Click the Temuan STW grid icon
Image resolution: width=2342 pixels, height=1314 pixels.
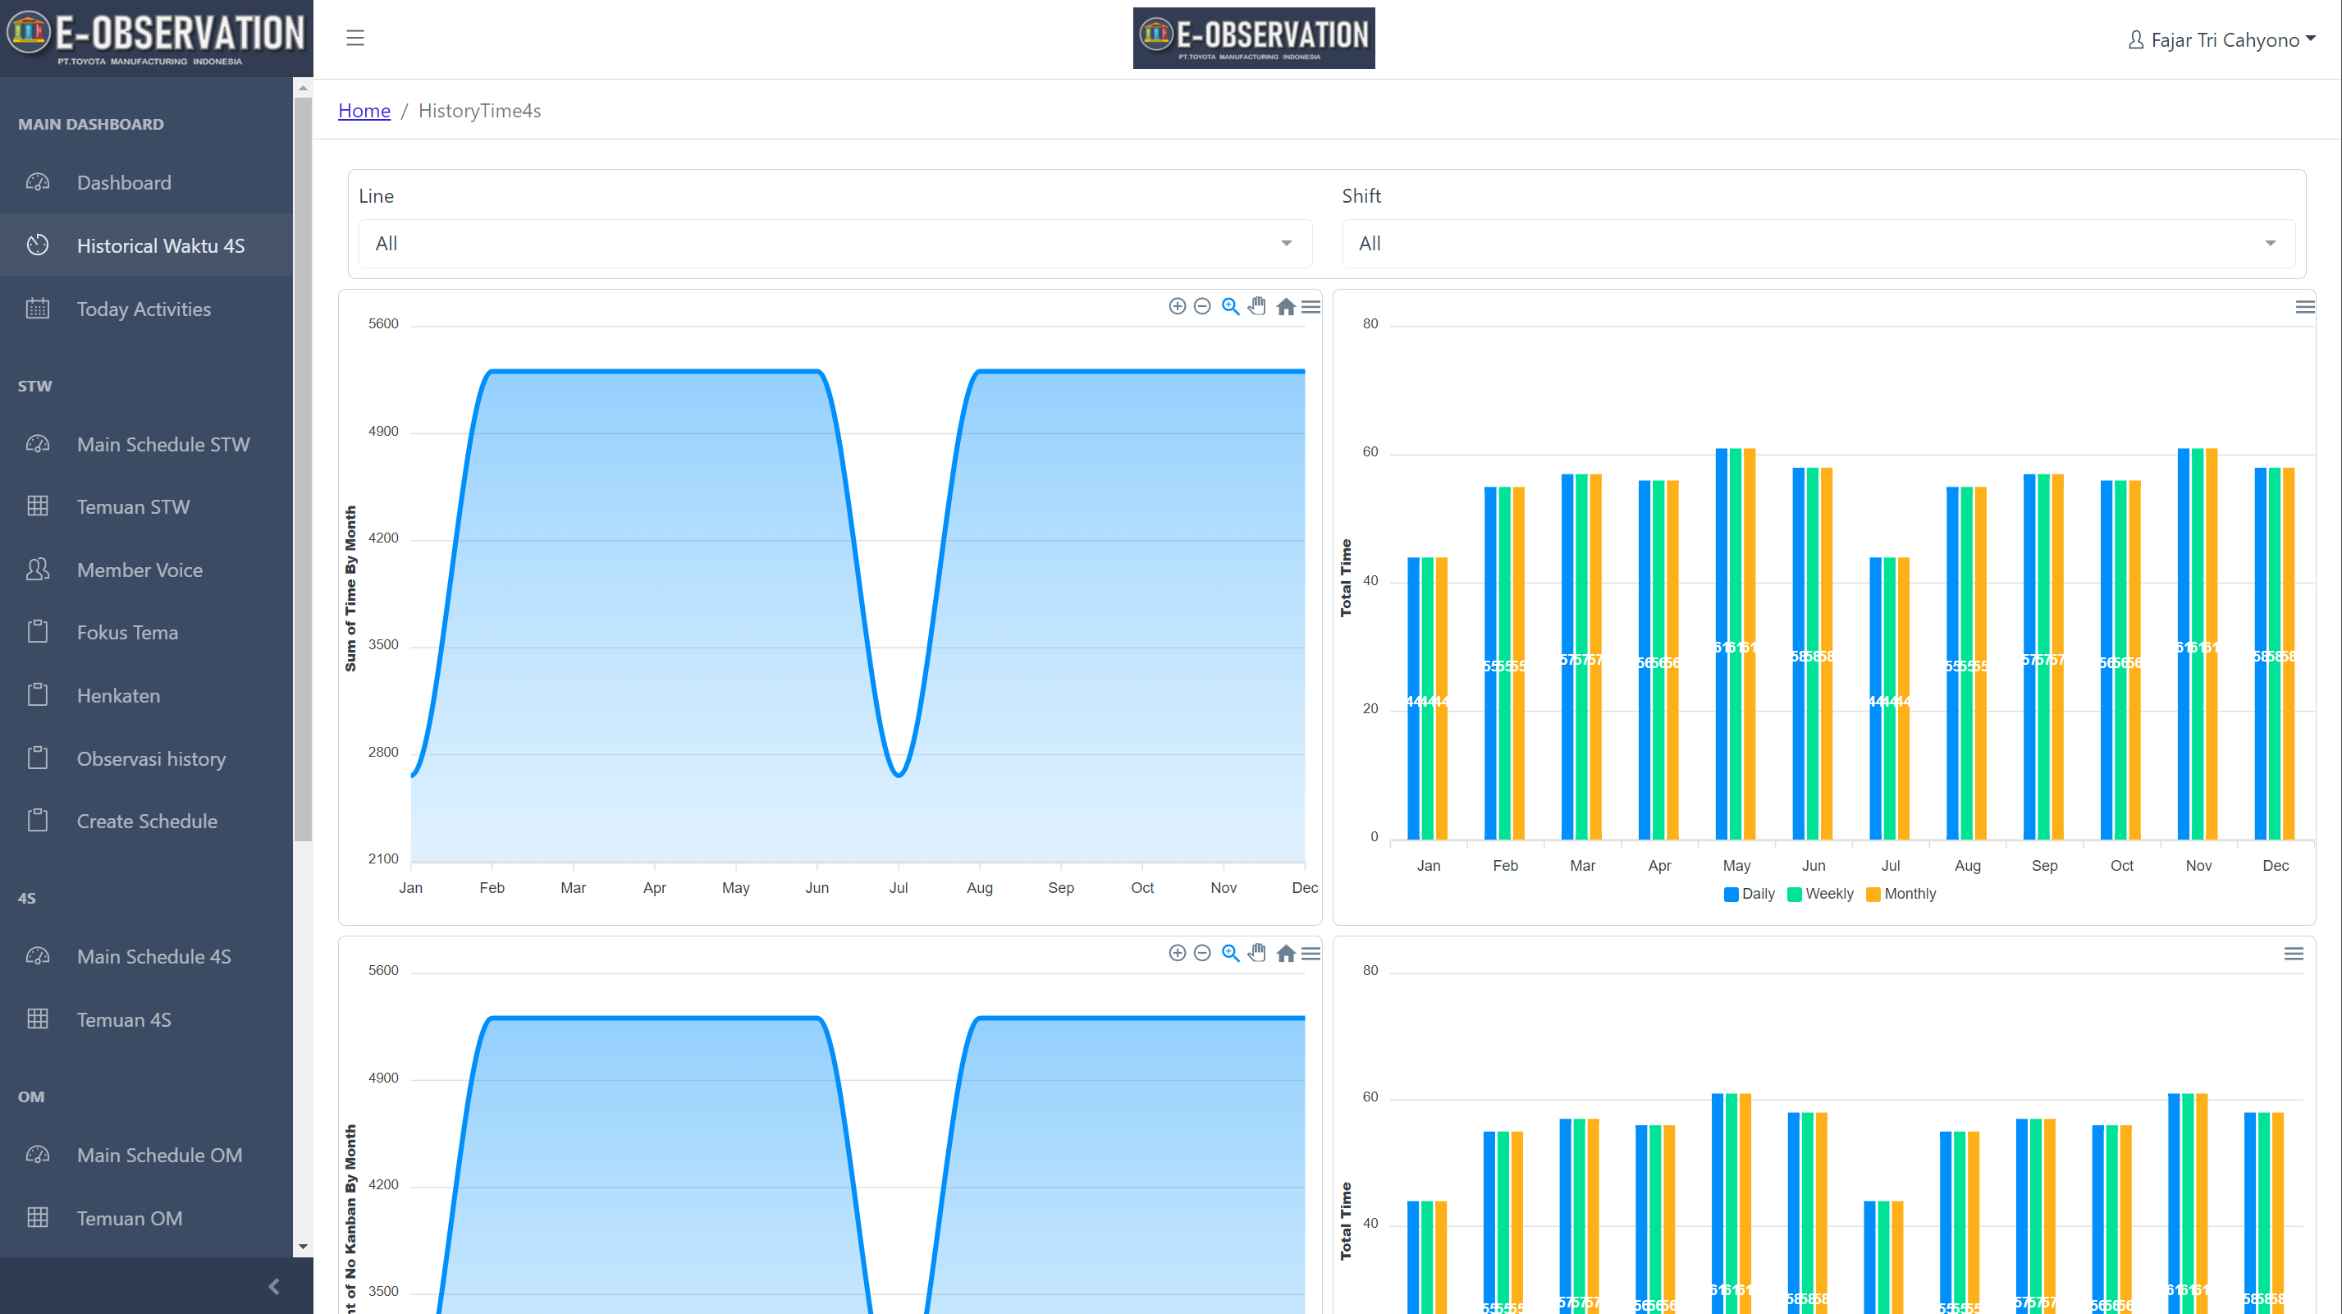click(37, 506)
